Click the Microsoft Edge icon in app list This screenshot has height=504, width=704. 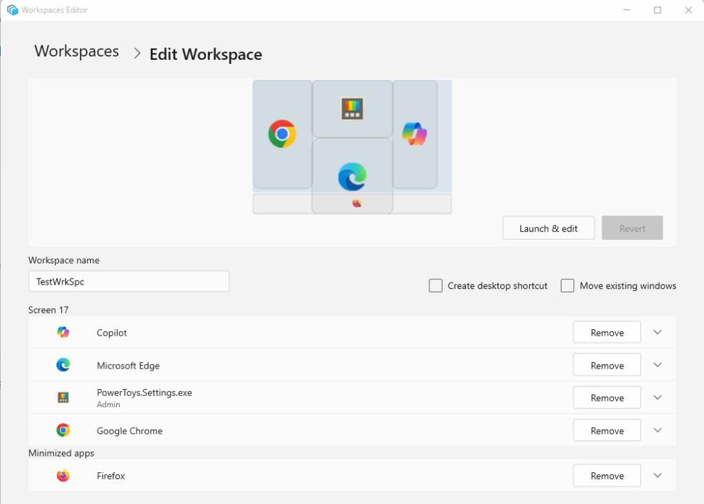point(63,365)
